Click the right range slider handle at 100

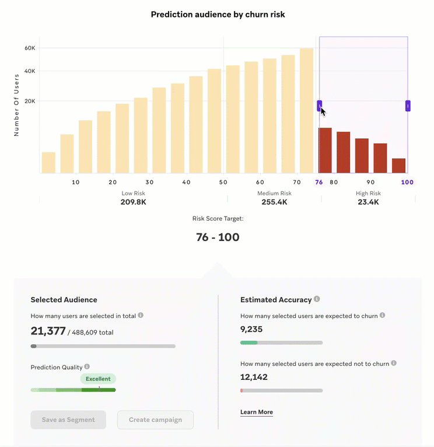coord(408,106)
